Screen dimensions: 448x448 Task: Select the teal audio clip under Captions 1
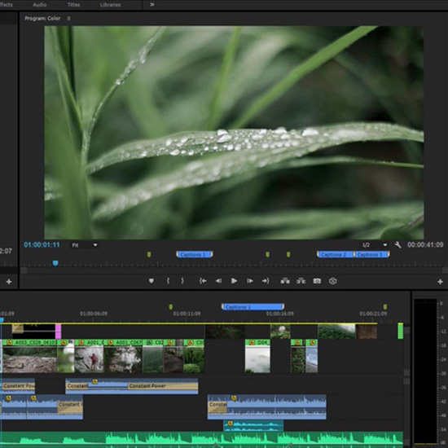point(253,425)
